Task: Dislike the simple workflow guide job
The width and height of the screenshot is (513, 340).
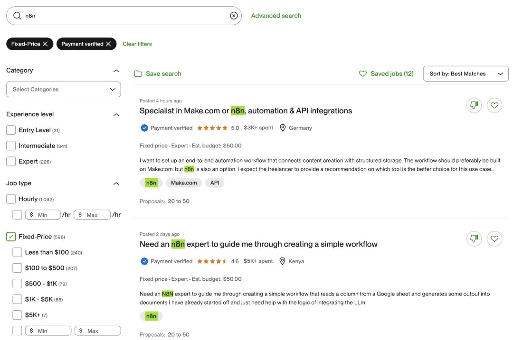Action: point(474,239)
